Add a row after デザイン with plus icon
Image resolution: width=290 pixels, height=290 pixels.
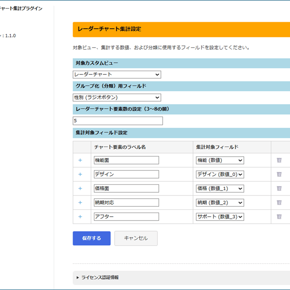pos(80,174)
